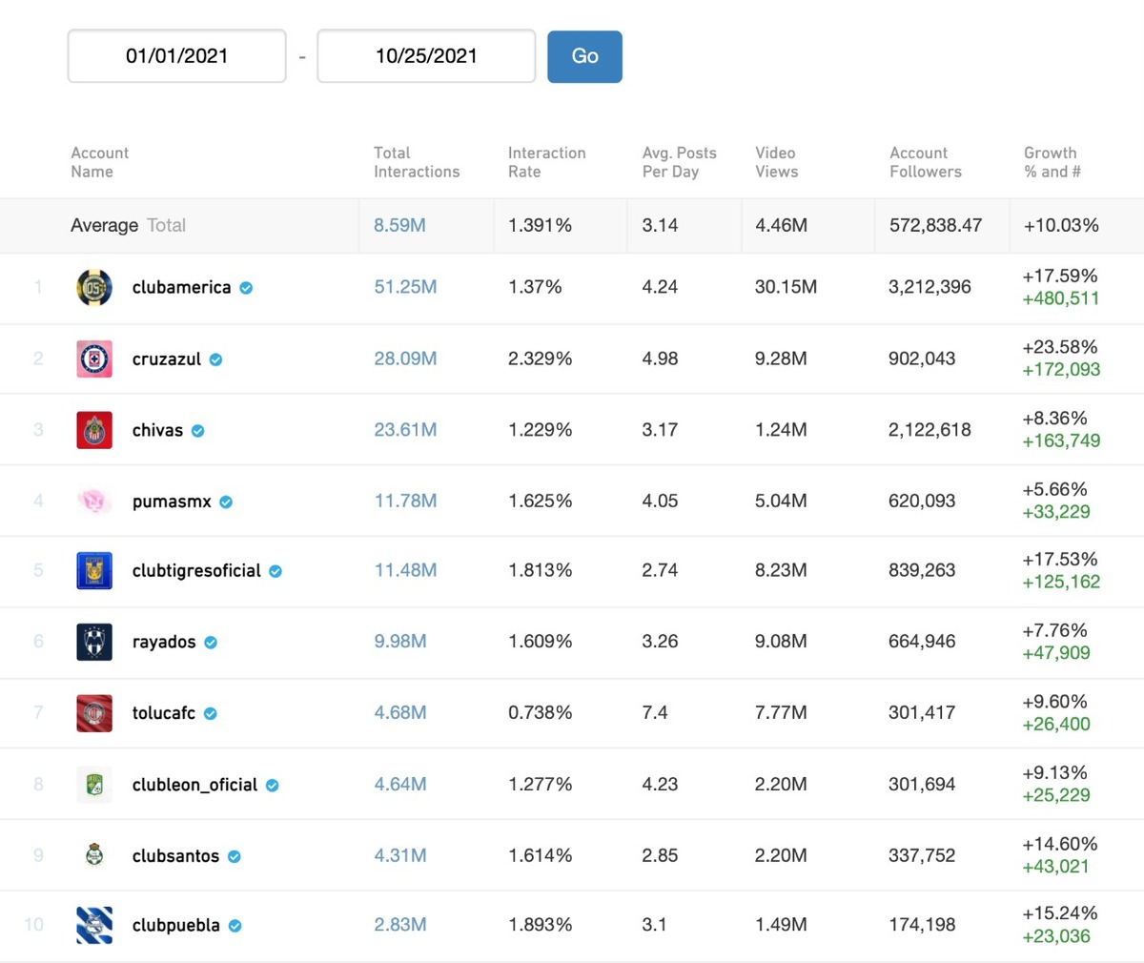Click the chivas team logo icon
Image resolution: width=1144 pixels, height=963 pixels.
click(94, 430)
